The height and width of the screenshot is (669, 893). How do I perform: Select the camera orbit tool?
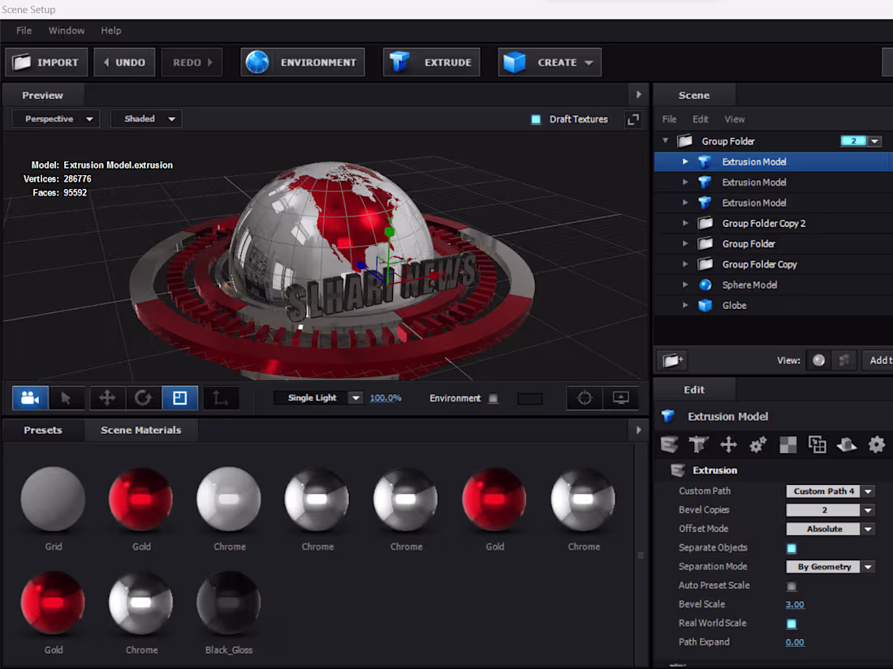[30, 397]
